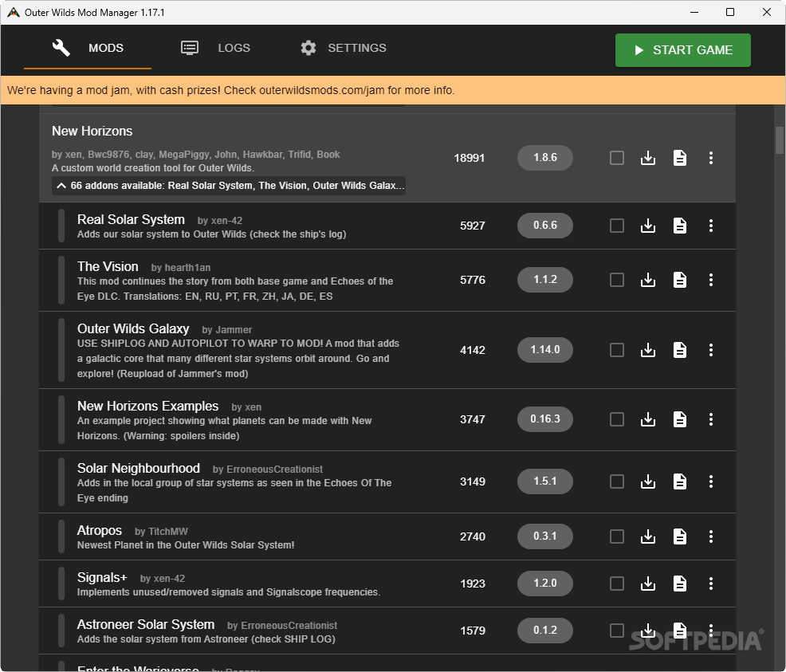Minimize the Mod Manager window
This screenshot has width=786, height=672.
coord(694,12)
